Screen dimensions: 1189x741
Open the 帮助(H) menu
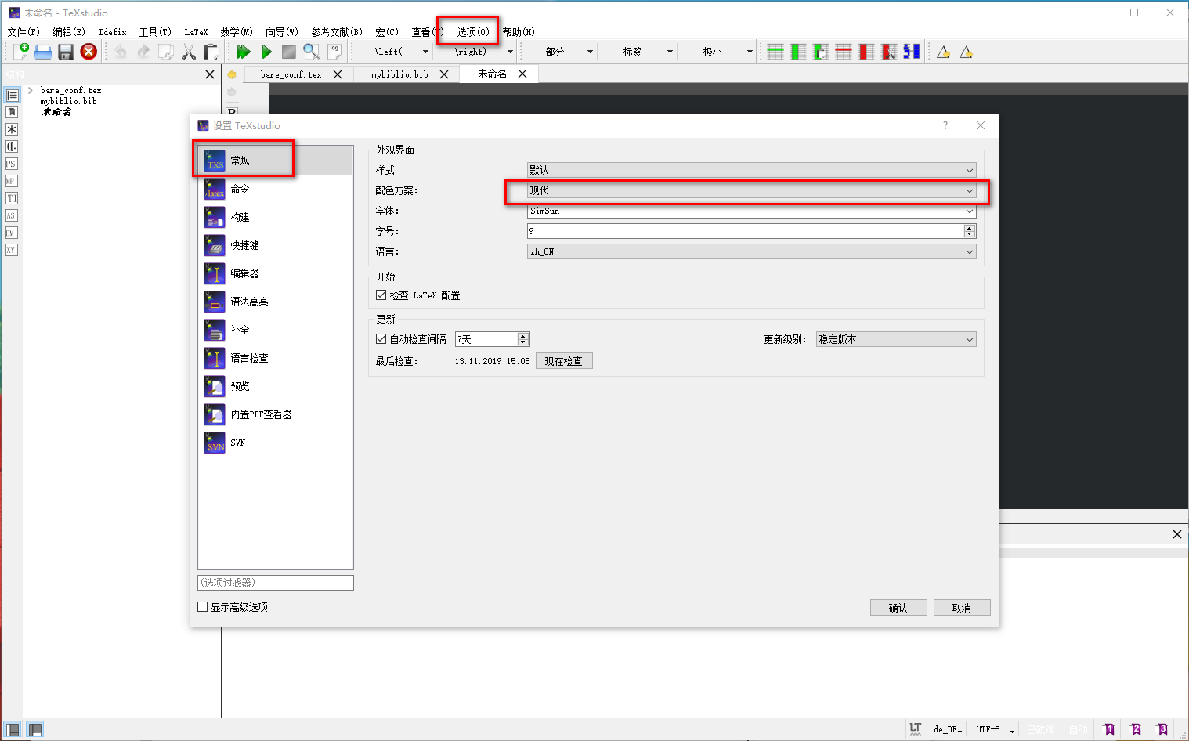point(519,32)
